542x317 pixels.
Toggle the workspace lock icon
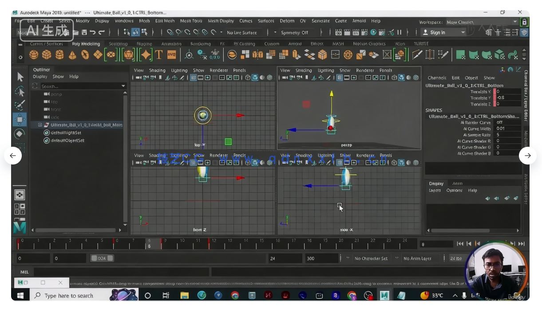[x=524, y=22]
